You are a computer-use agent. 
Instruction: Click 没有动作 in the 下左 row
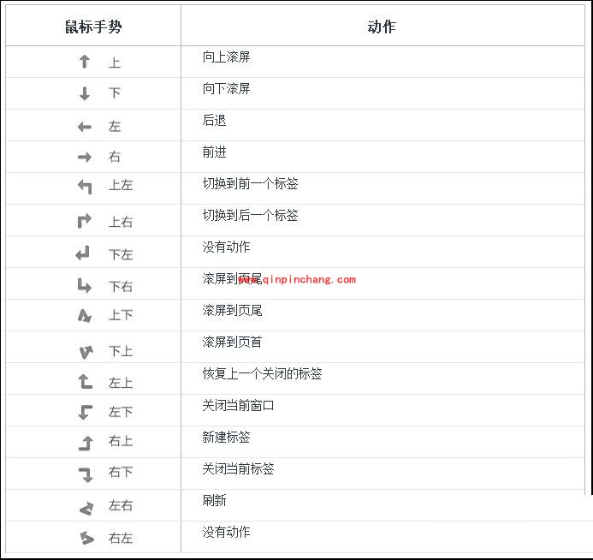(x=226, y=247)
